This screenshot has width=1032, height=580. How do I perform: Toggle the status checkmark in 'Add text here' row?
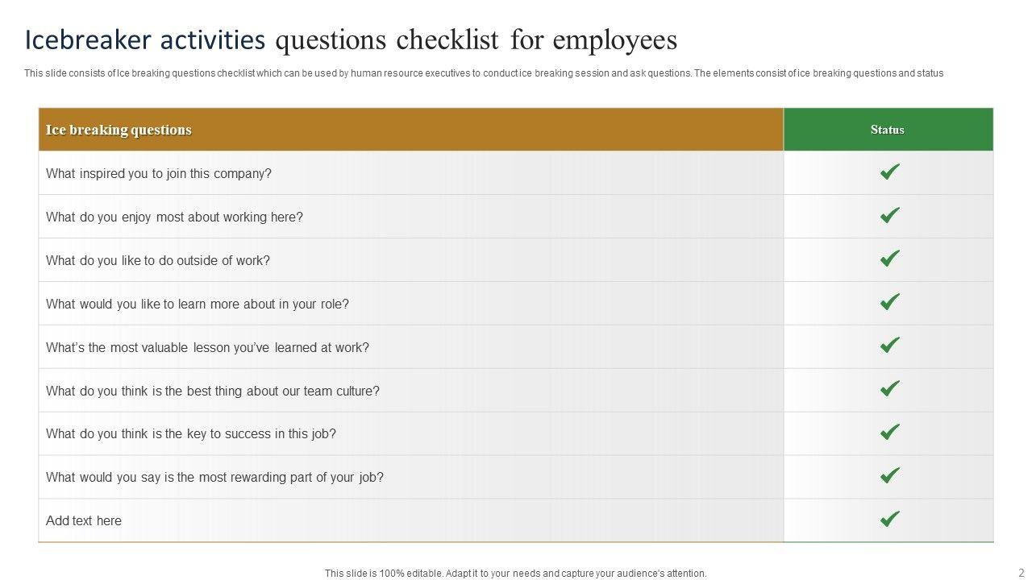[x=889, y=520]
